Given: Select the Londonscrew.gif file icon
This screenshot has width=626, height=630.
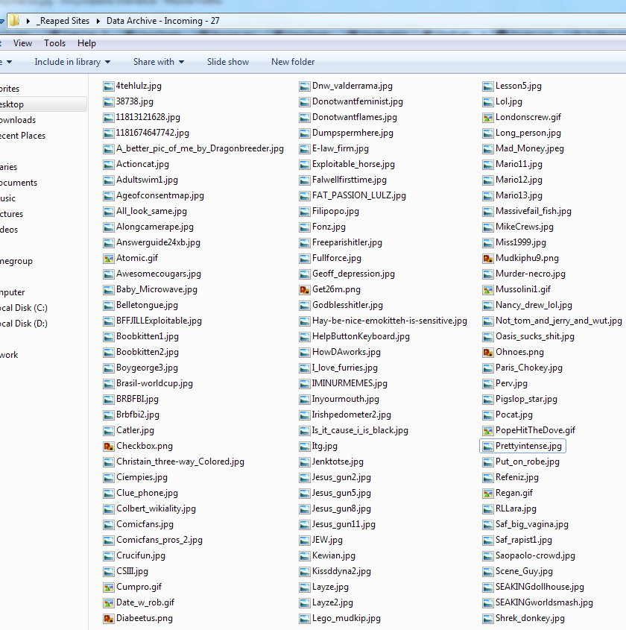Looking at the screenshot, I should coord(488,117).
